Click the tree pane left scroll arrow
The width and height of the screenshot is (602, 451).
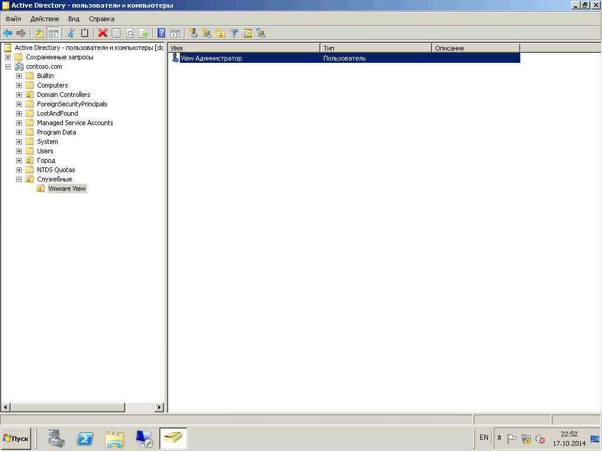pos(5,408)
